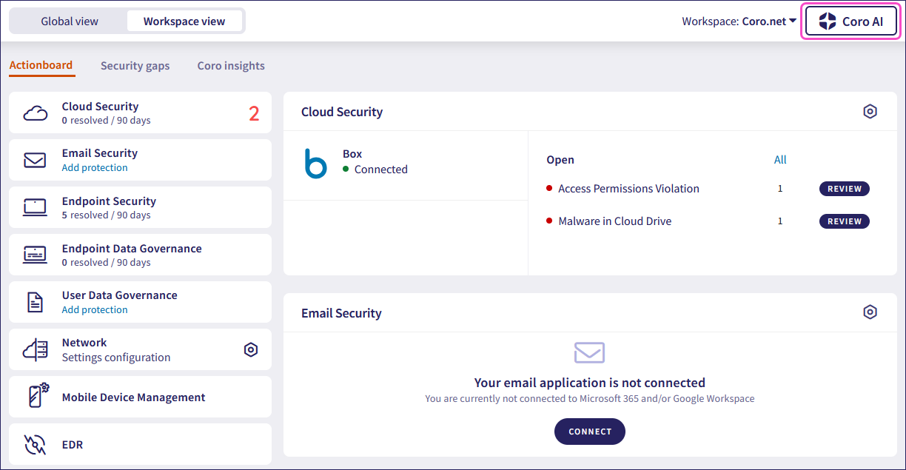The height and width of the screenshot is (470, 906).
Task: Expand the Workspace Coro.net dropdown
Action: [739, 21]
